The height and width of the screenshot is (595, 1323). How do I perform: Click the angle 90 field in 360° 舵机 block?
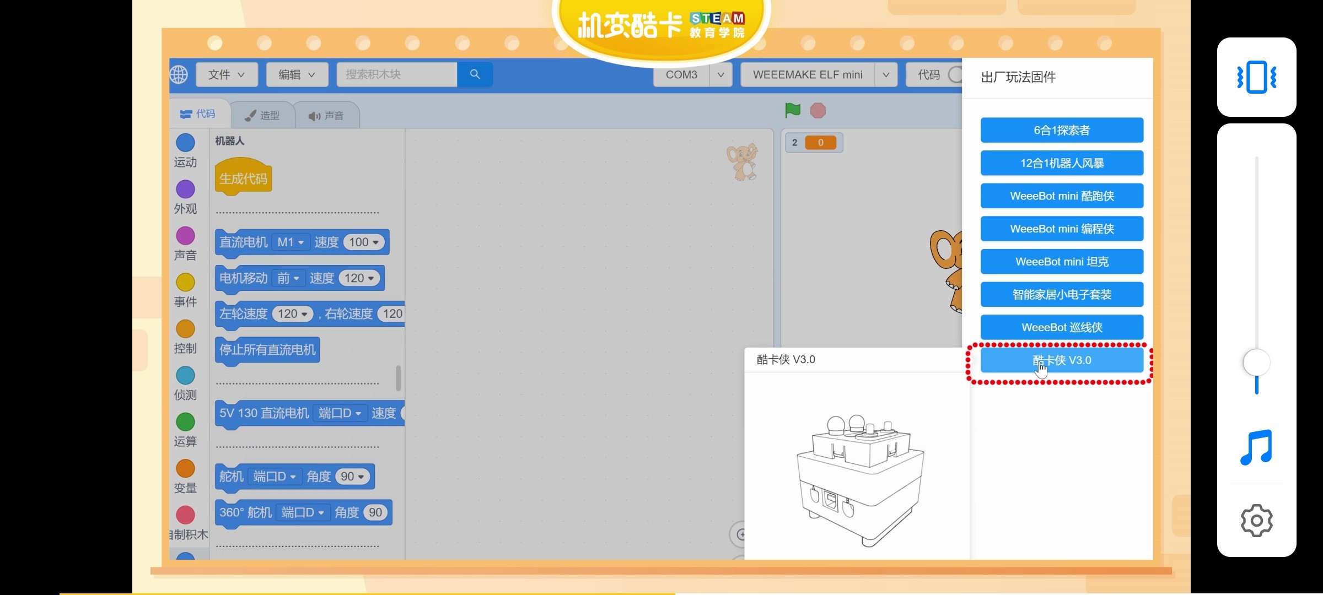[x=375, y=512]
